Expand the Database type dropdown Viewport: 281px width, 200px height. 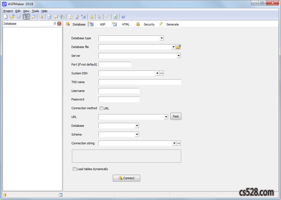point(162,38)
